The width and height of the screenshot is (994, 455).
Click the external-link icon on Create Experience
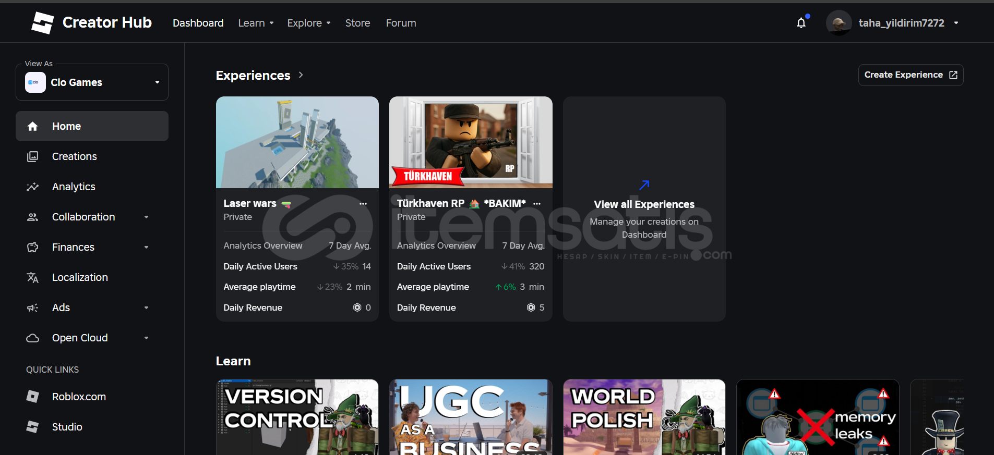tap(953, 75)
